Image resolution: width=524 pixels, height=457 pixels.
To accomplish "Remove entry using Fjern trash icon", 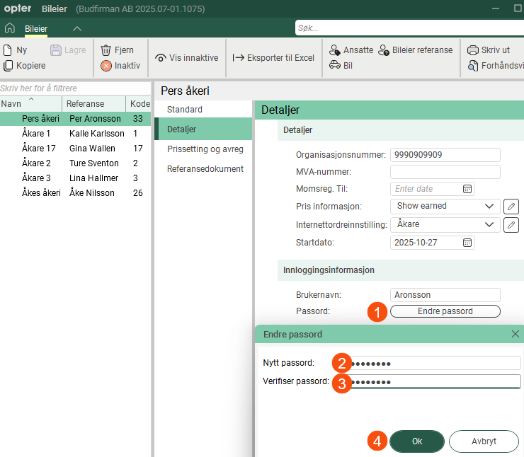I will (x=117, y=50).
